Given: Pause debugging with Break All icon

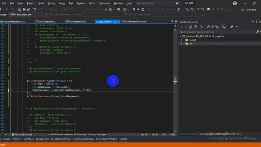Looking at the screenshot, I should tap(134, 9).
